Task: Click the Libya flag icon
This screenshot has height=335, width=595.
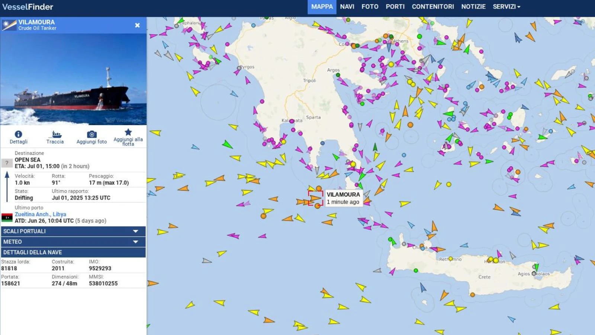Action: click(x=7, y=217)
